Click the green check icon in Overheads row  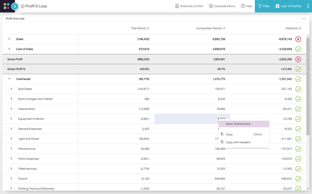point(298,79)
